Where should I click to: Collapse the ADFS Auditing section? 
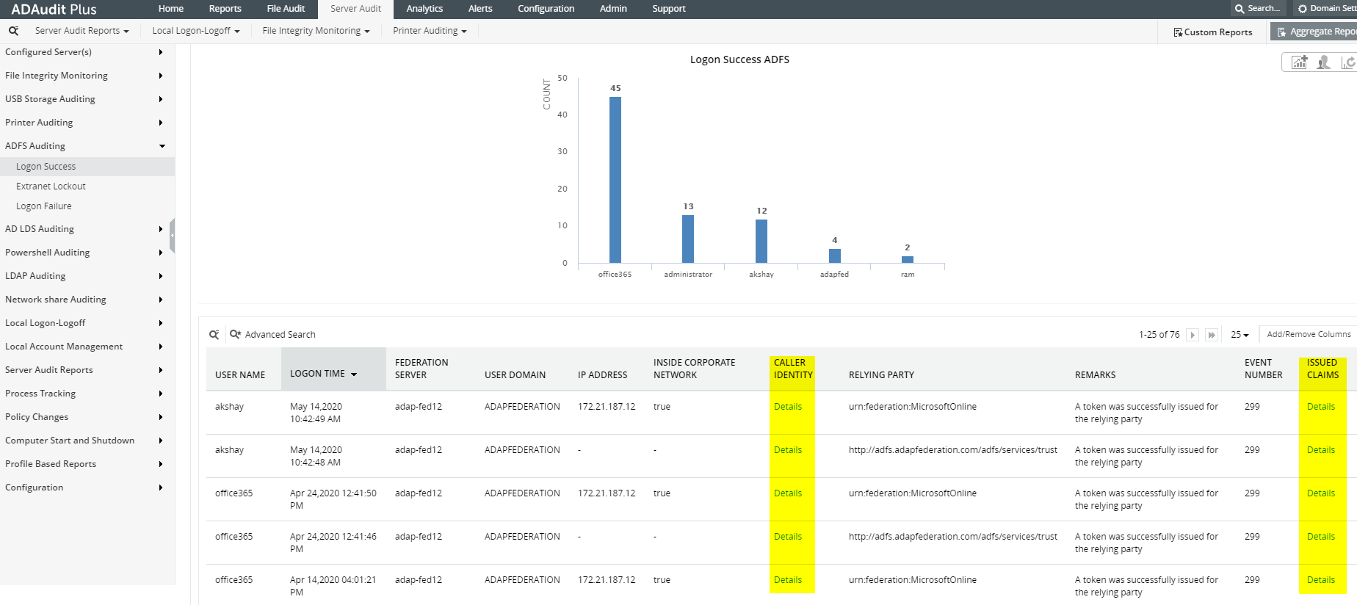point(35,146)
